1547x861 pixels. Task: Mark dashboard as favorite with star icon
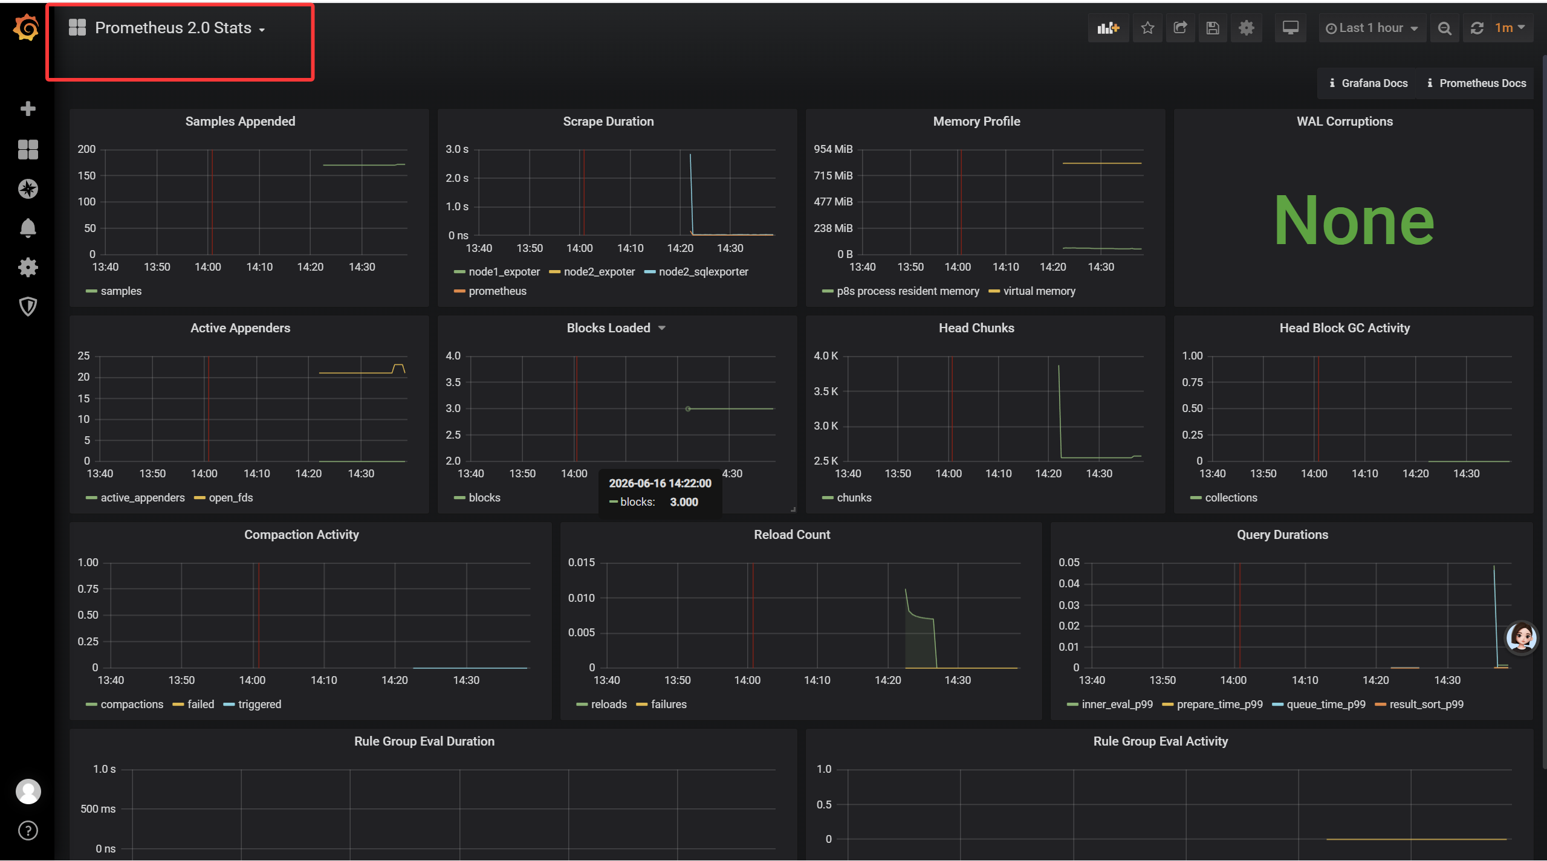(x=1147, y=28)
